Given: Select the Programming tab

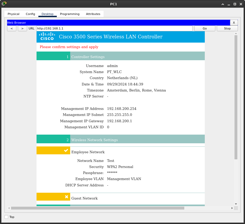Looking at the screenshot, I should point(70,14).
